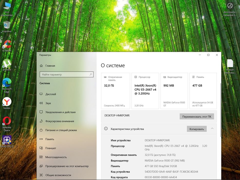Screen dimensions: 240x180
Task: Click the Код устройства value text
Action: (171, 172)
